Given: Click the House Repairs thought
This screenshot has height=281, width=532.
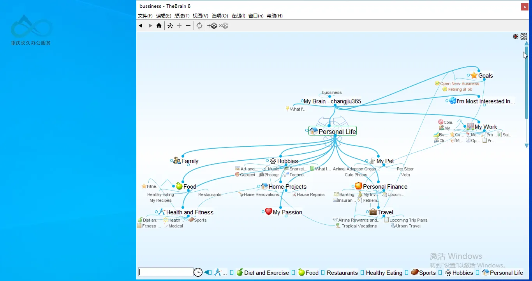Looking at the screenshot, I should [308, 195].
